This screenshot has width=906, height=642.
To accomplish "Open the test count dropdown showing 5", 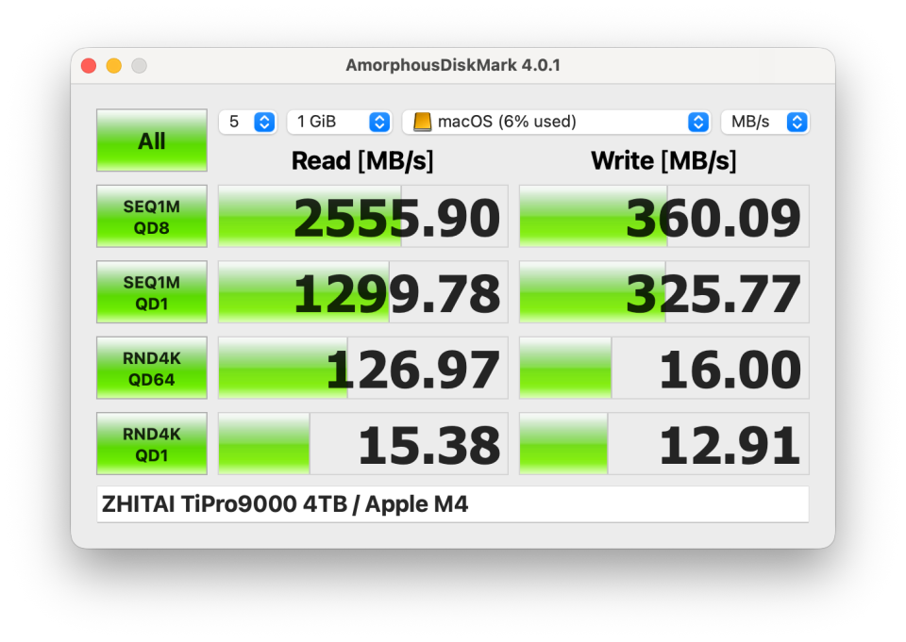I will coord(248,122).
